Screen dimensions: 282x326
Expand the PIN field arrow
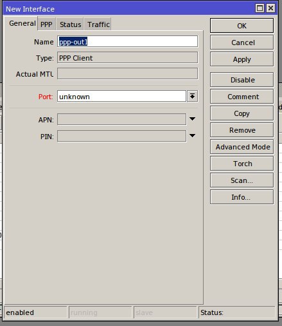(x=192, y=136)
